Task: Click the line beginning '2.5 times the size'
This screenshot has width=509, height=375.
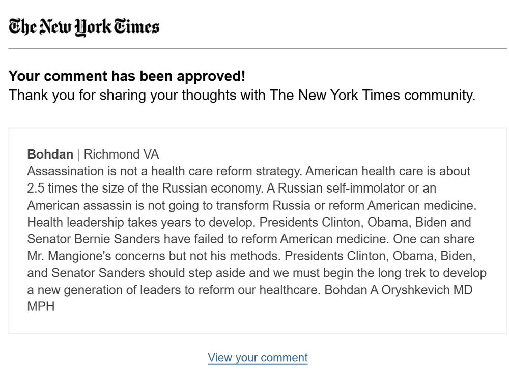Action: coord(232,189)
